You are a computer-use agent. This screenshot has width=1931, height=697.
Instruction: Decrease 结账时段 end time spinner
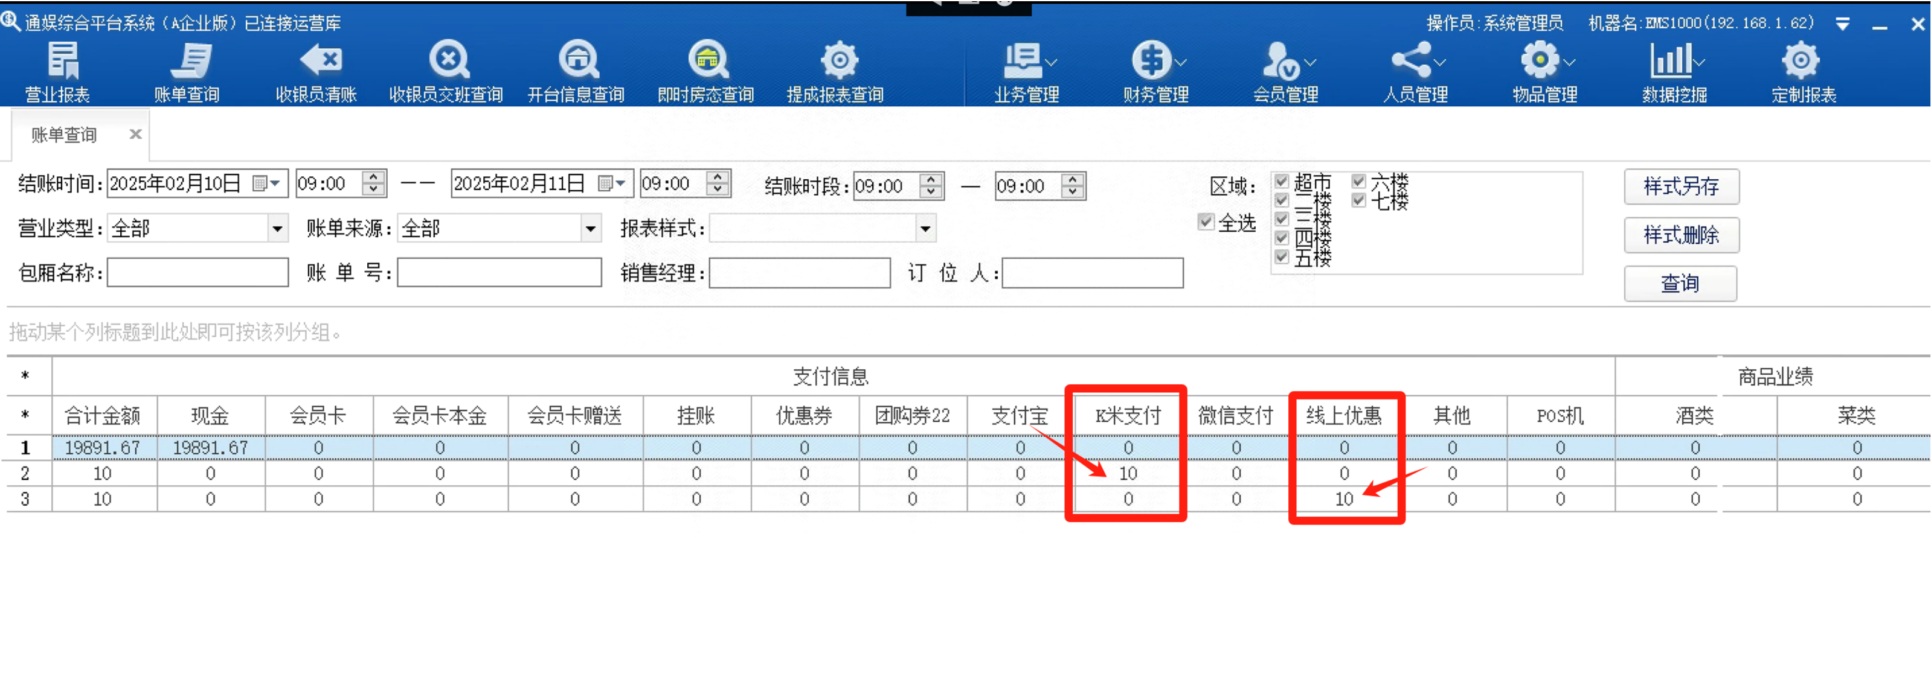pos(1073,193)
